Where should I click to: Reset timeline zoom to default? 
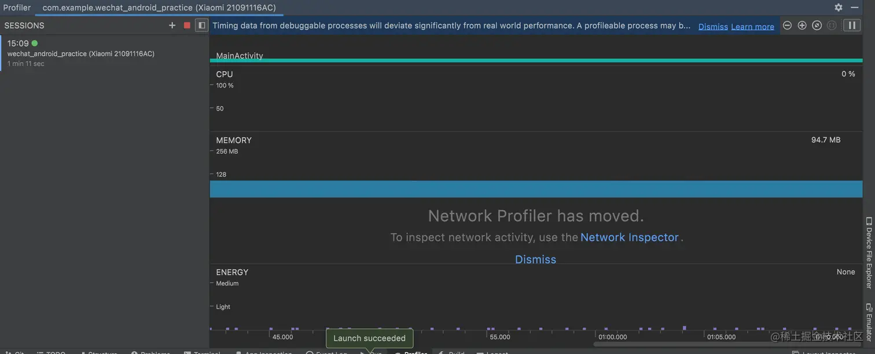coord(817,25)
